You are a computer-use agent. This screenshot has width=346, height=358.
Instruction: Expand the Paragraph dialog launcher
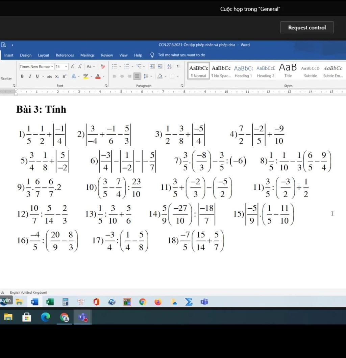(x=182, y=86)
